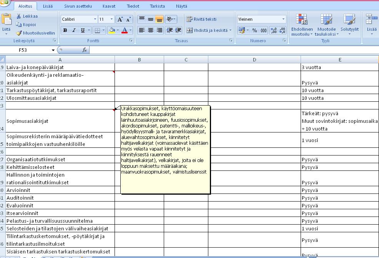
Task: Open font color dropdown arrow
Action: click(x=131, y=30)
